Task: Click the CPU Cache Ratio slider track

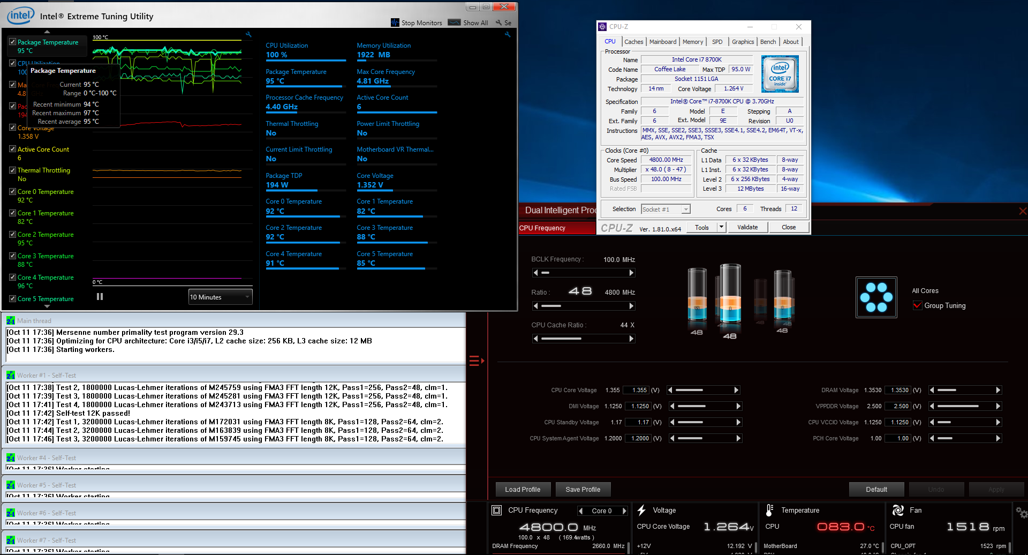Action: coord(584,339)
